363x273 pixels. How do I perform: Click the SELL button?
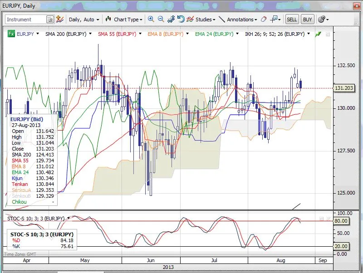(x=292, y=19)
